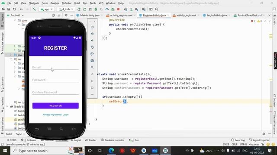This screenshot has height=155, width=277.
Task: Open the Event Log
Action: pyautogui.click(x=238, y=140)
